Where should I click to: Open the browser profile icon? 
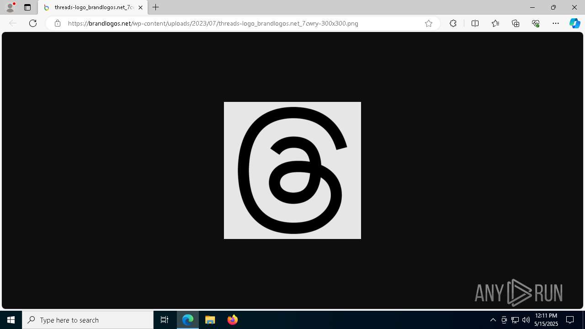(10, 7)
